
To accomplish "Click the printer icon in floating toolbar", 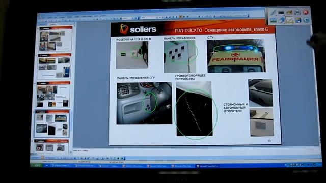I will [x=297, y=12].
